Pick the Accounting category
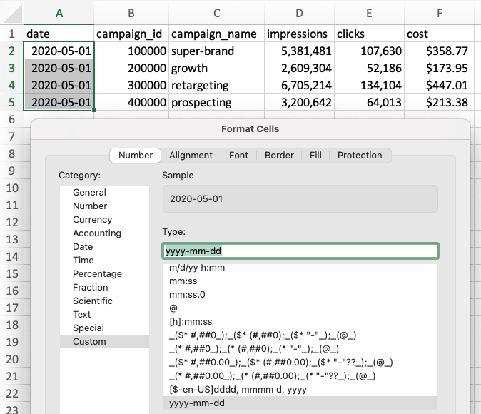 pyautogui.click(x=97, y=233)
